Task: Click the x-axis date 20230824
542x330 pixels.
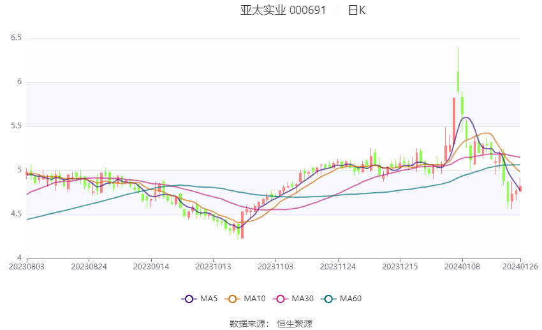Action: coord(89,267)
